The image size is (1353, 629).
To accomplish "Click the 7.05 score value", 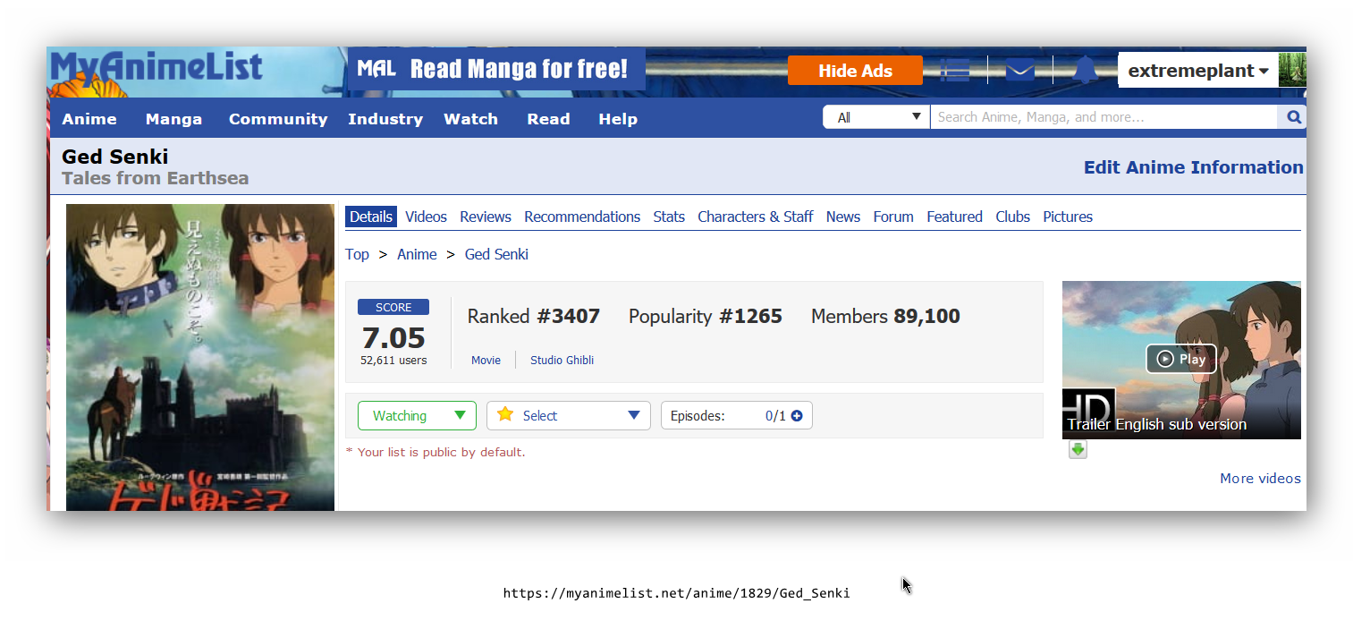I will (393, 337).
